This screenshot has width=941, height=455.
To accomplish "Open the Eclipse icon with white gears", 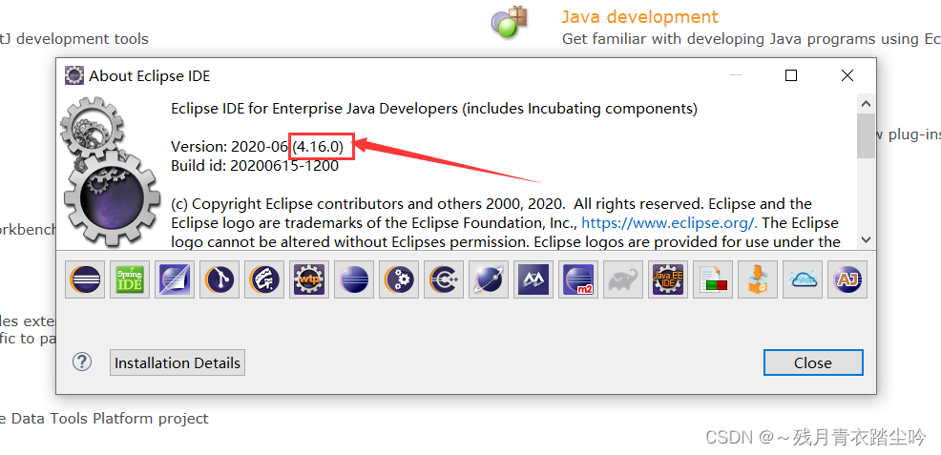I will pyautogui.click(x=399, y=279).
